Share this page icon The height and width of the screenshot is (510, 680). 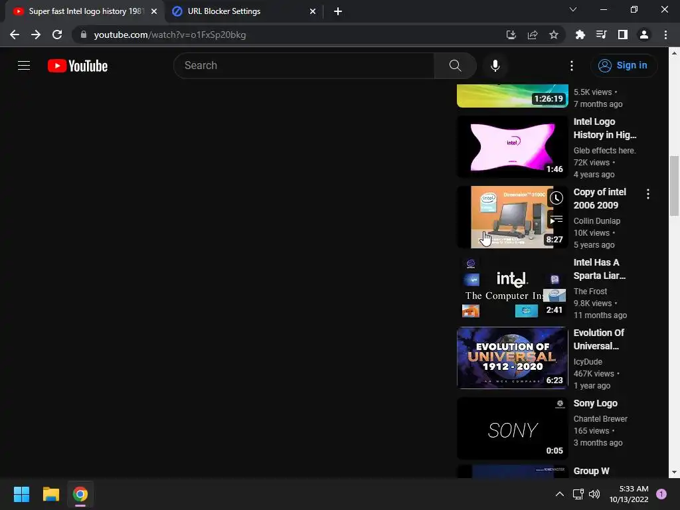[x=533, y=35]
